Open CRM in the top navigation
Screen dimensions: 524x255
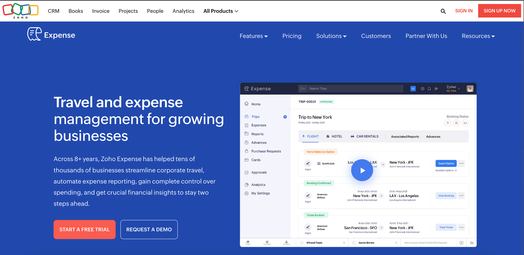coord(54,11)
